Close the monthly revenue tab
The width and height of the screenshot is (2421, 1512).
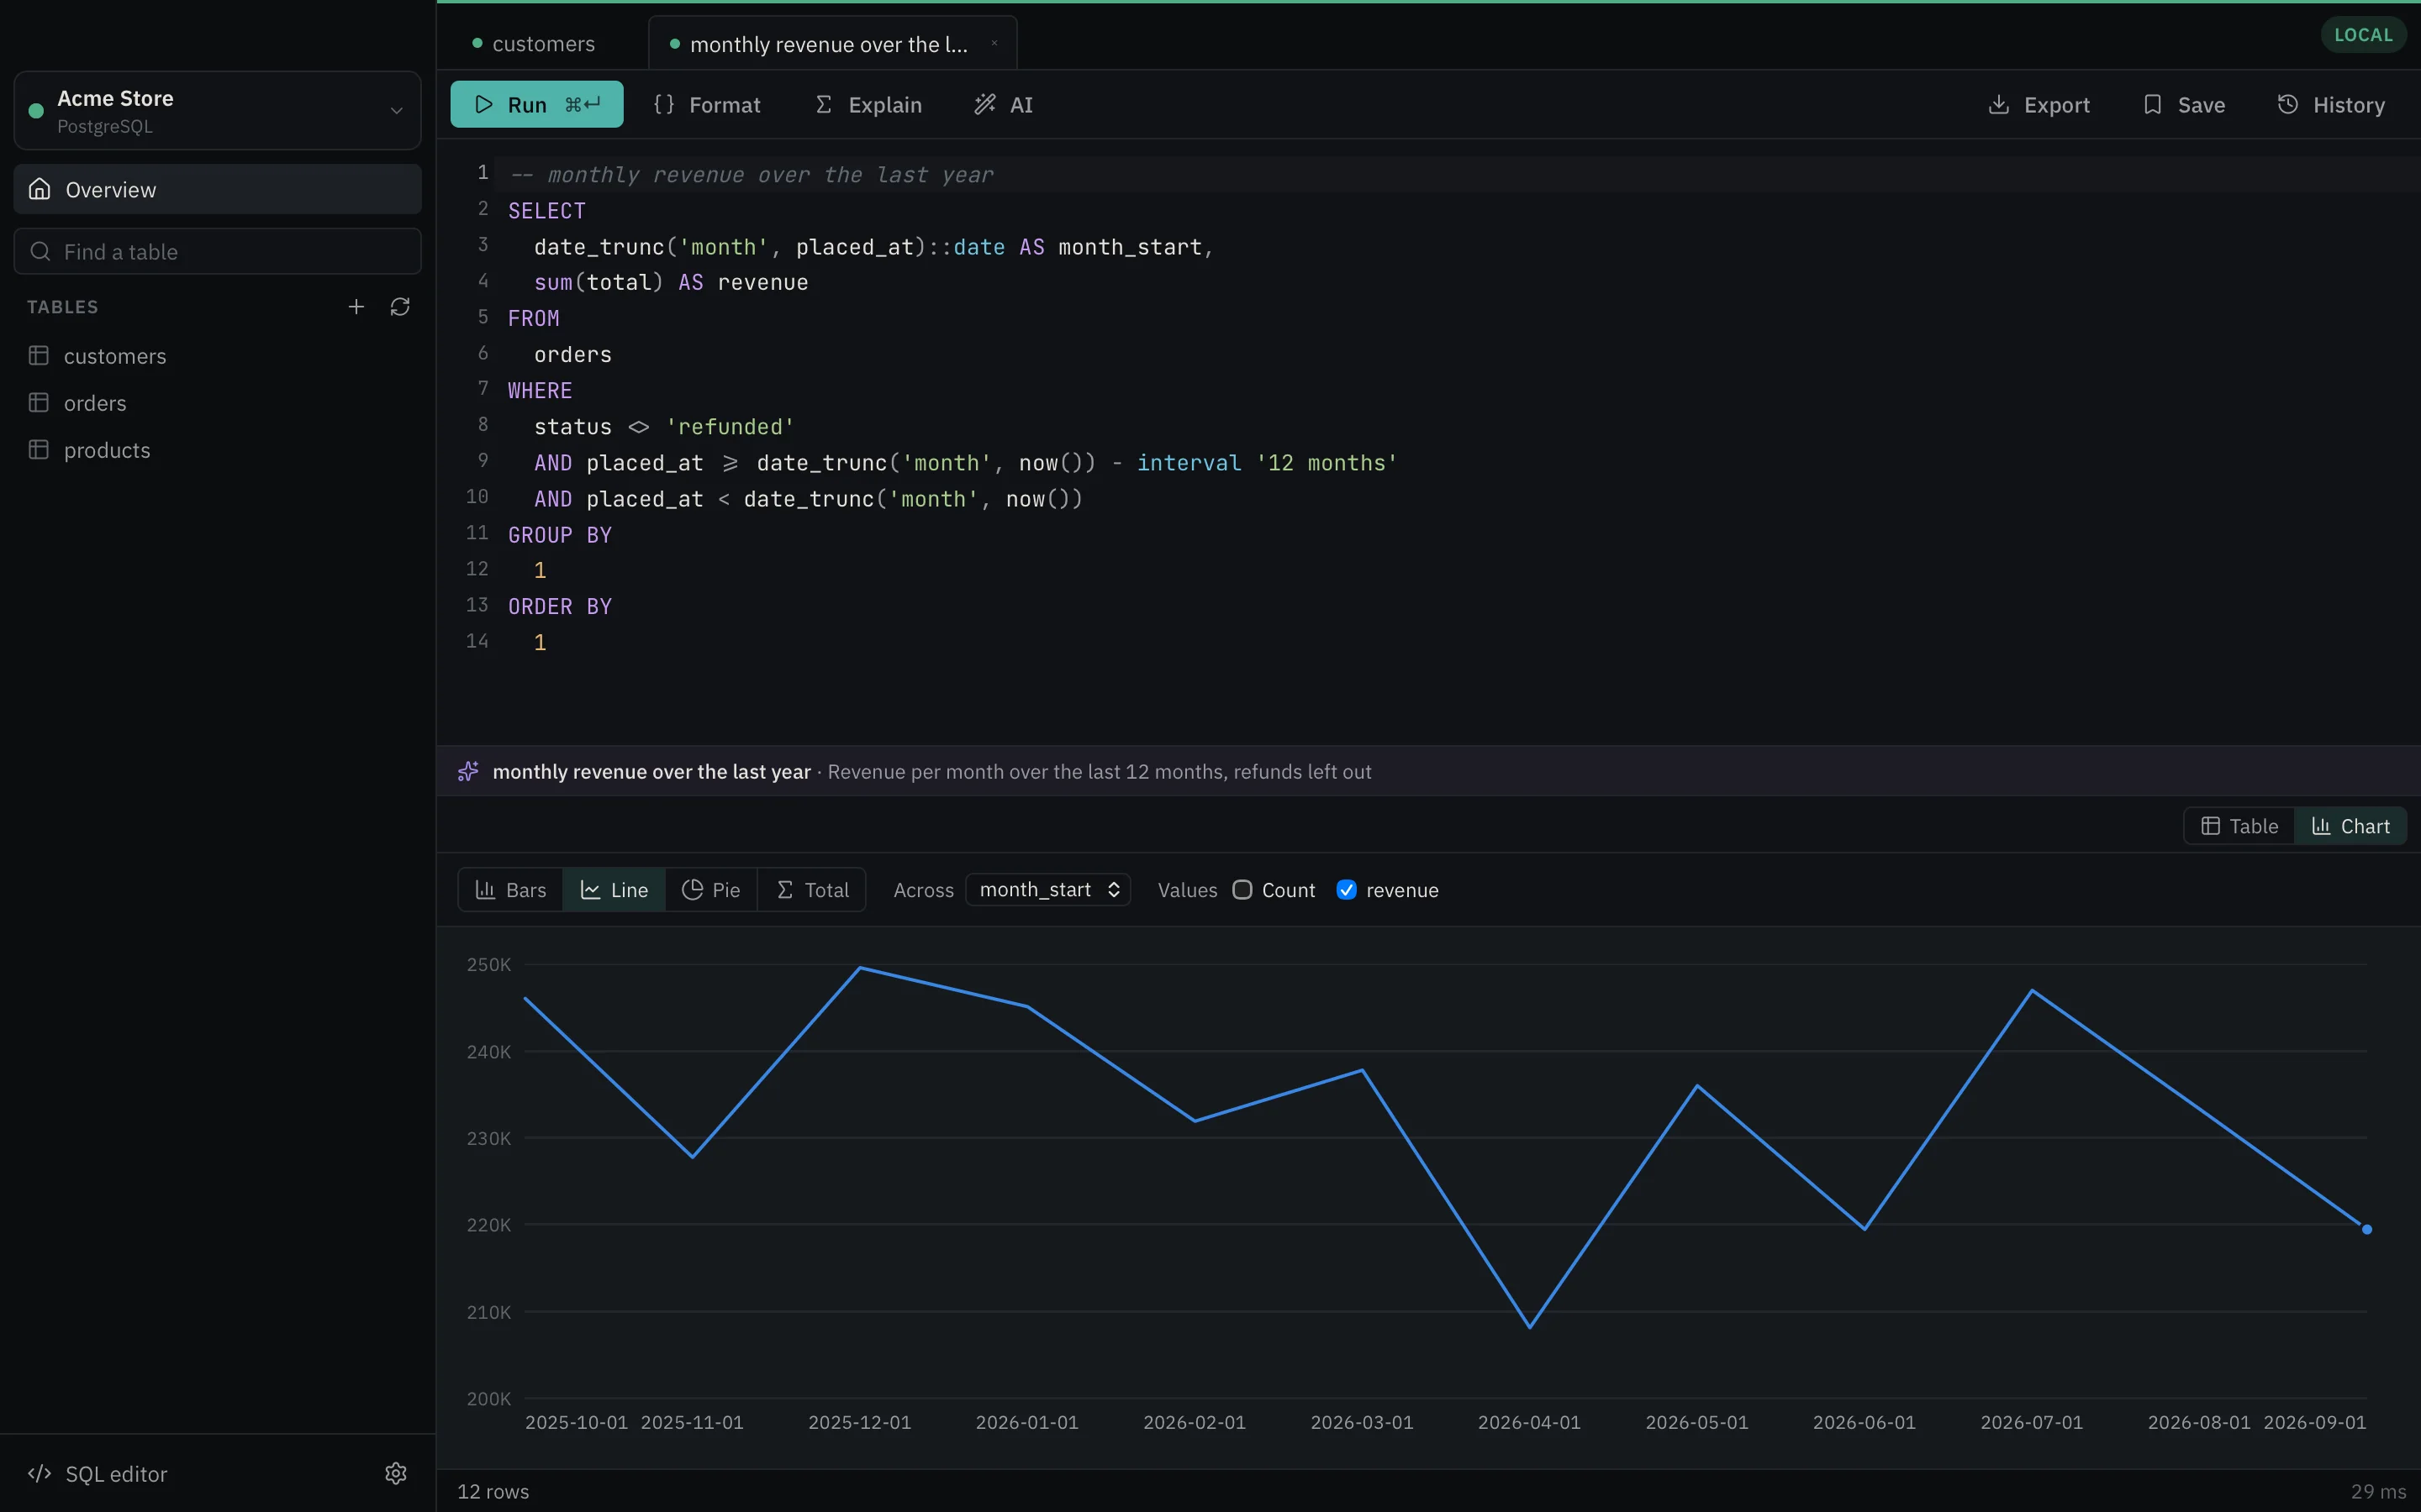(994, 43)
